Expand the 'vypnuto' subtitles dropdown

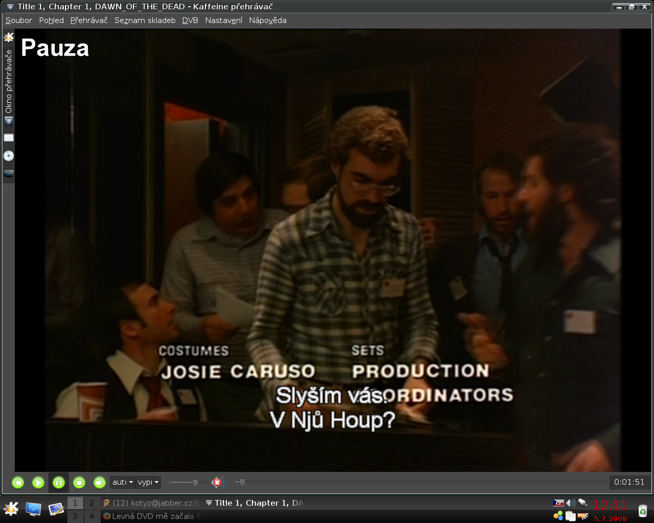148,482
